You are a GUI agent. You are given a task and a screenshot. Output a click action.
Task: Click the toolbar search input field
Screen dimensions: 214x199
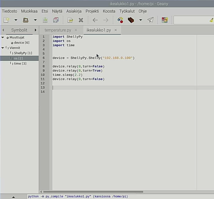pyautogui.click(x=191, y=20)
